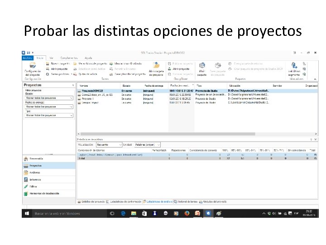Sort by the Fecha de creación column
The width and height of the screenshot is (326, 245).
point(181,86)
